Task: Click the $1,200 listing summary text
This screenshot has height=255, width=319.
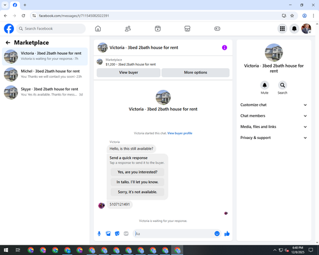Action: [131, 64]
